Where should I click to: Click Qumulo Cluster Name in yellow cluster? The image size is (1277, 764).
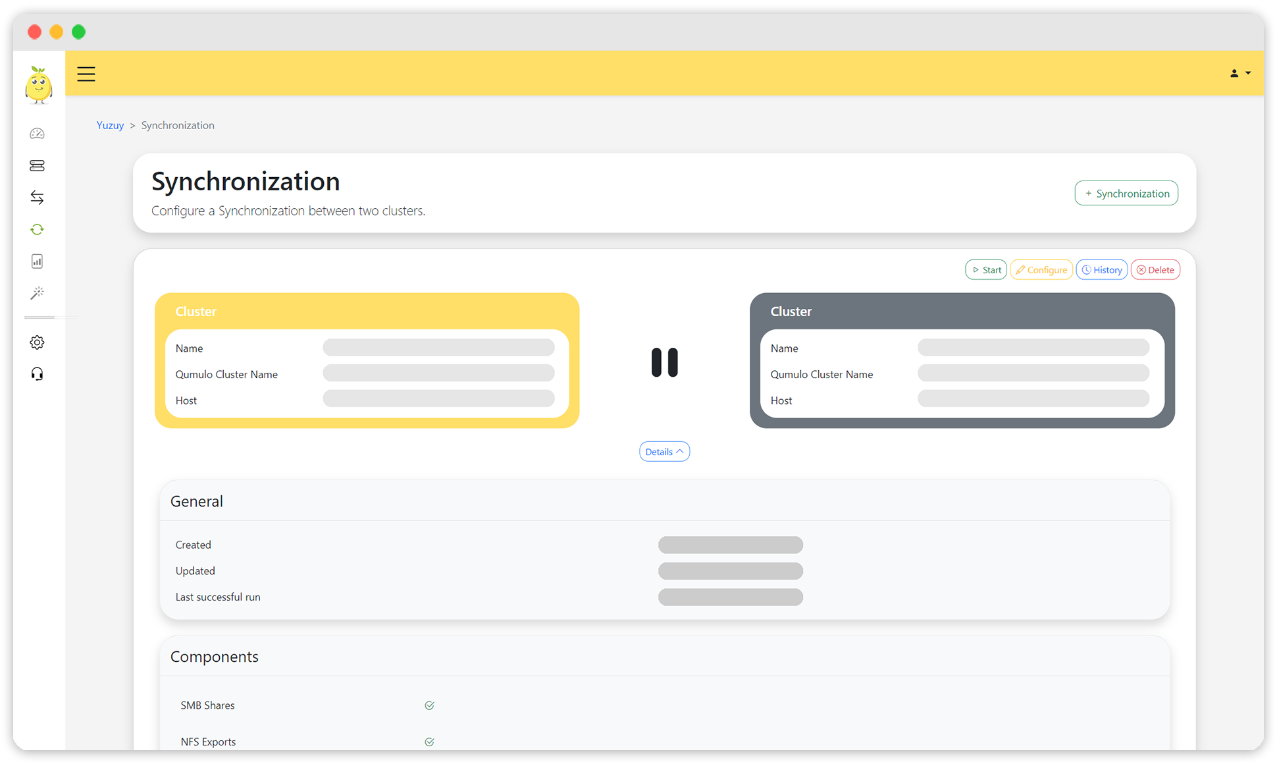click(x=226, y=374)
